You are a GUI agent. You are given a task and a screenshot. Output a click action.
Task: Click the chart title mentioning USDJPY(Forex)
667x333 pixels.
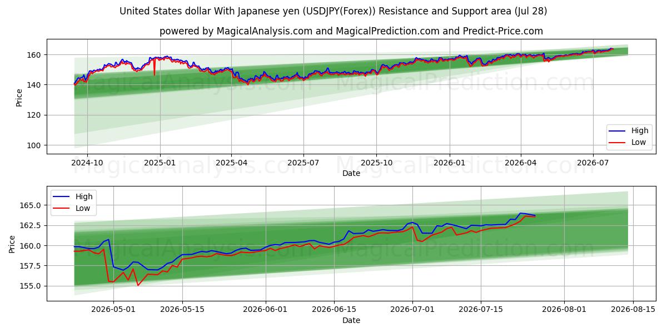(333, 11)
